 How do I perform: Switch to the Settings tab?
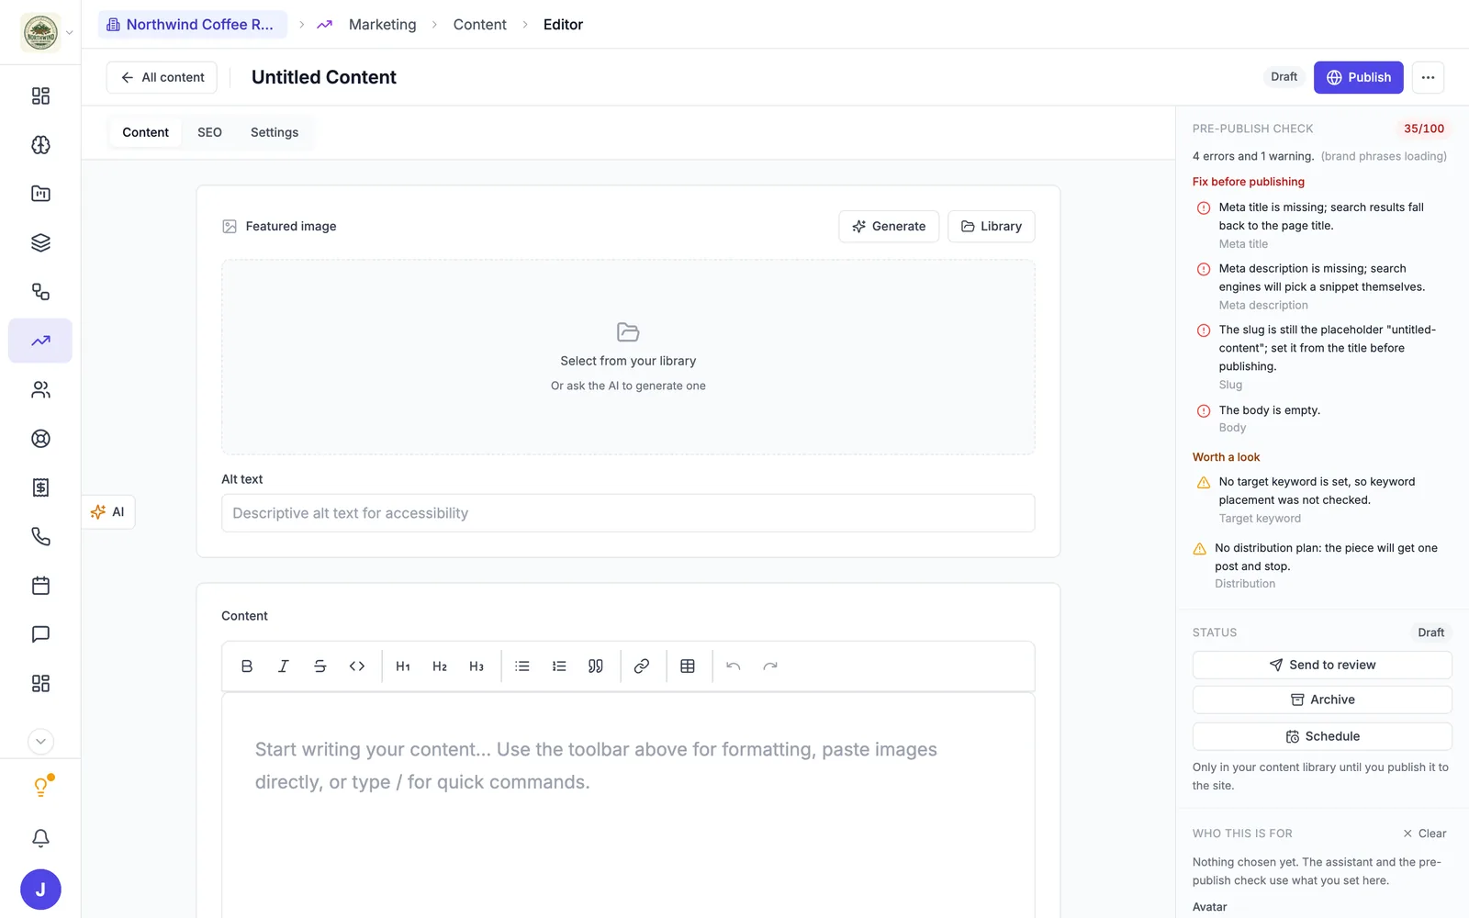(x=275, y=132)
